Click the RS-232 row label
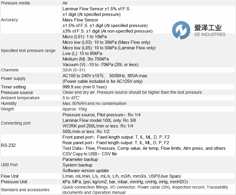 (8, 145)
